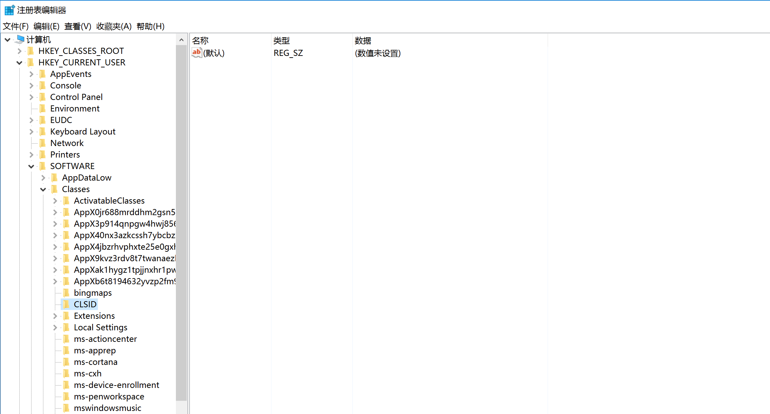Image resolution: width=770 pixels, height=414 pixels.
Task: Click the (默认) string value icon
Action: (x=197, y=53)
